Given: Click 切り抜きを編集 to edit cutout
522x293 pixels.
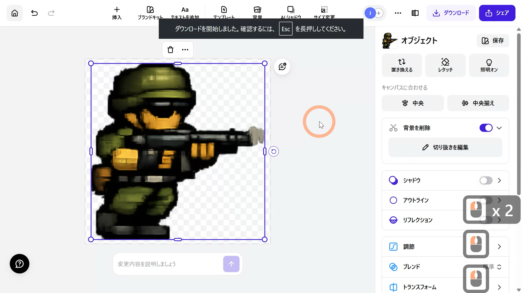Looking at the screenshot, I should click(445, 147).
